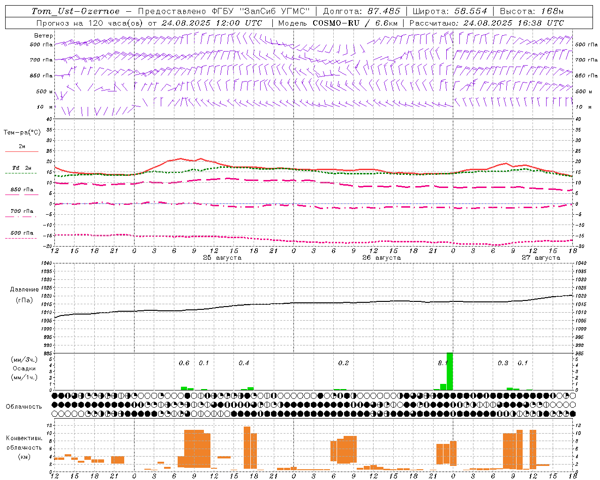Viewport: 600px width, 480px height.
Task: Click the 500 гПа temperature legend entry
Action: (22, 233)
